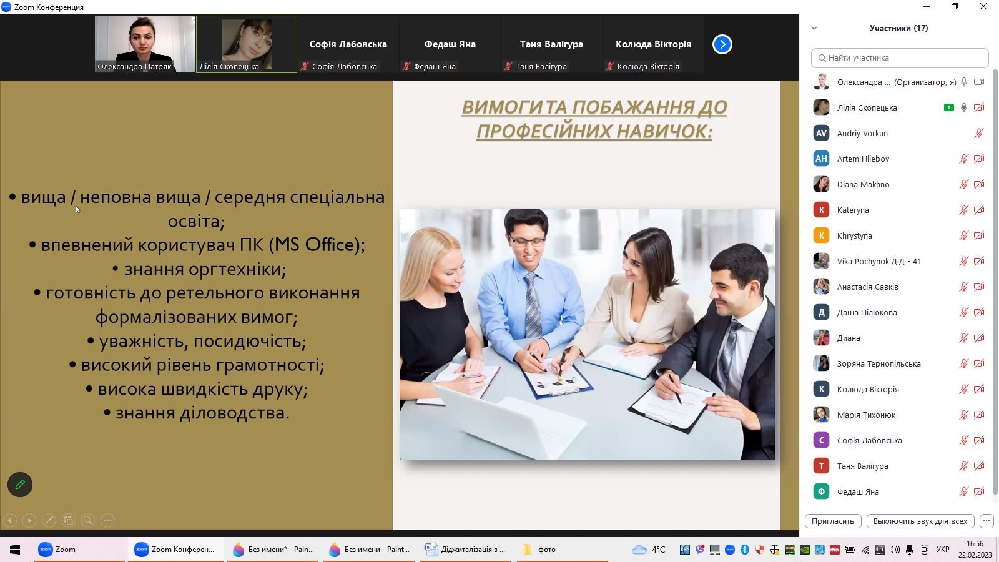Open the slideshow pen tools icon
999x562 pixels.
[49, 520]
